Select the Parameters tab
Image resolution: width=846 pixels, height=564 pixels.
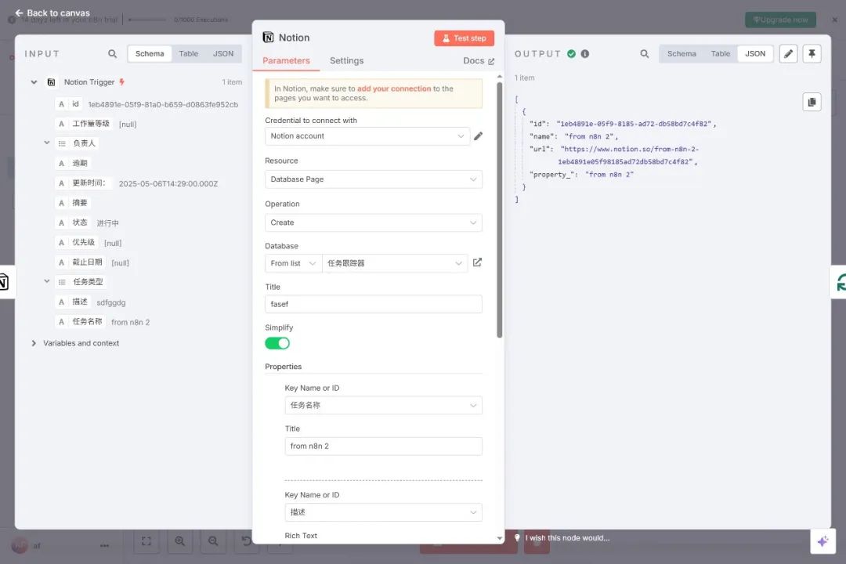[x=286, y=60]
